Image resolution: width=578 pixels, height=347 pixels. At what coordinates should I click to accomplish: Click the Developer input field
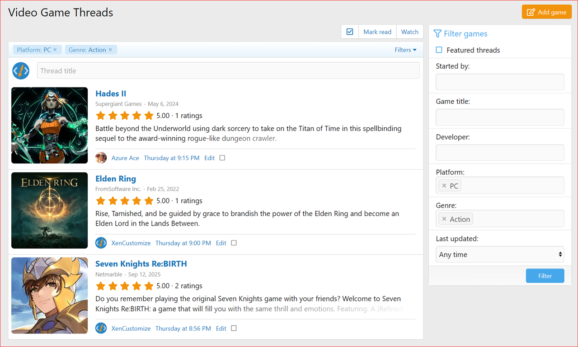500,153
